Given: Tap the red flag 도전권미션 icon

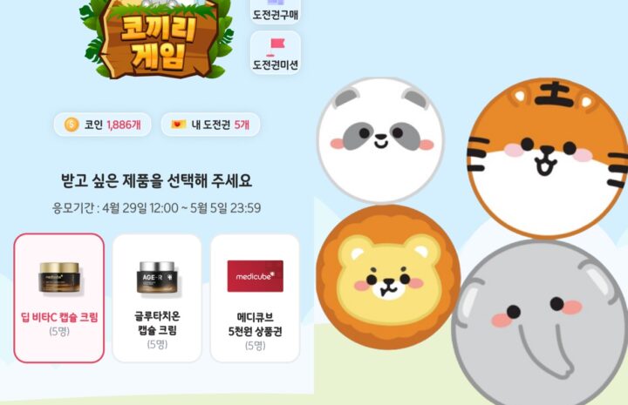Looking at the screenshot, I should click(x=276, y=44).
